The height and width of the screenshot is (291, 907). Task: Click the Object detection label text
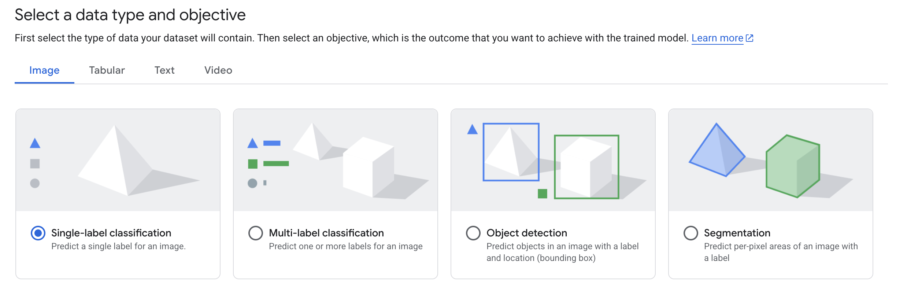[526, 233]
